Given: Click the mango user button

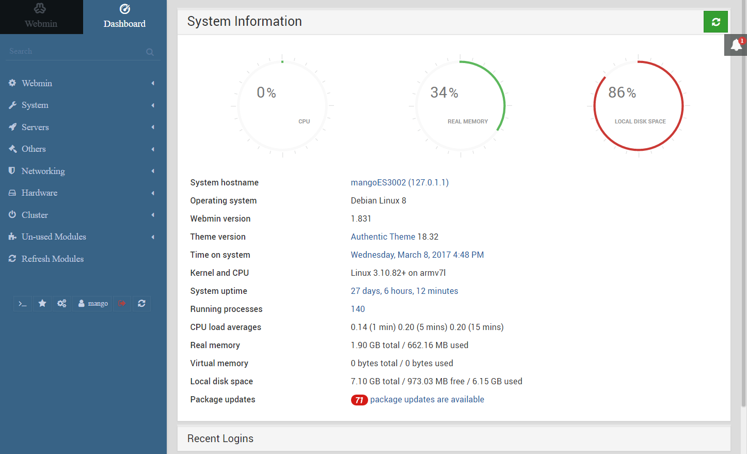Looking at the screenshot, I should coord(93,304).
